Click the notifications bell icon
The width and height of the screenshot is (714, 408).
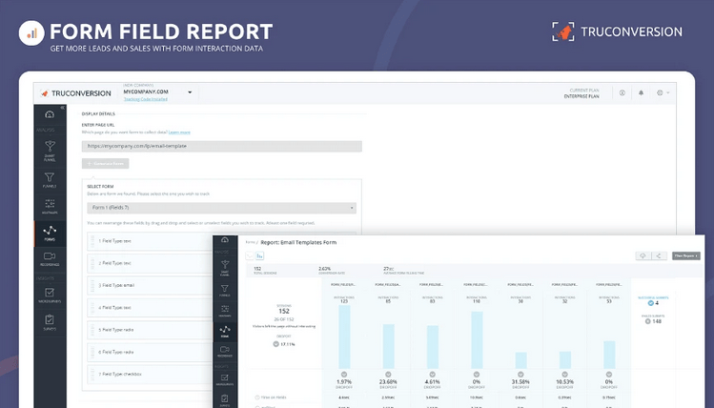click(641, 93)
